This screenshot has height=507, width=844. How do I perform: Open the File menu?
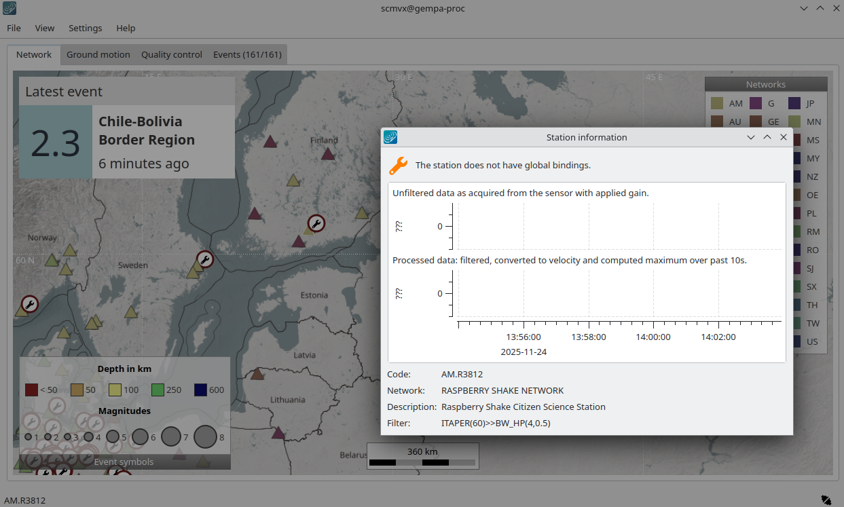coord(14,28)
